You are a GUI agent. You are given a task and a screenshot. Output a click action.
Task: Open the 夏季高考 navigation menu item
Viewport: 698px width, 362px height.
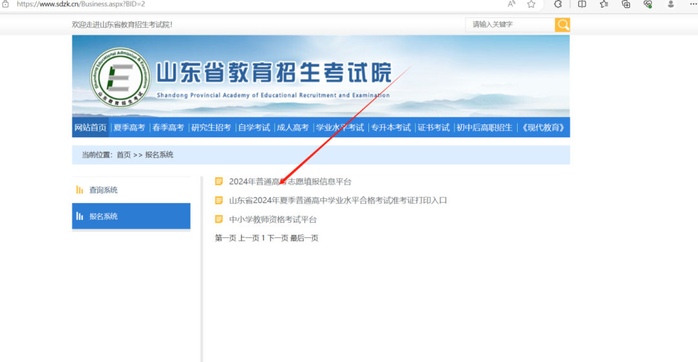129,128
